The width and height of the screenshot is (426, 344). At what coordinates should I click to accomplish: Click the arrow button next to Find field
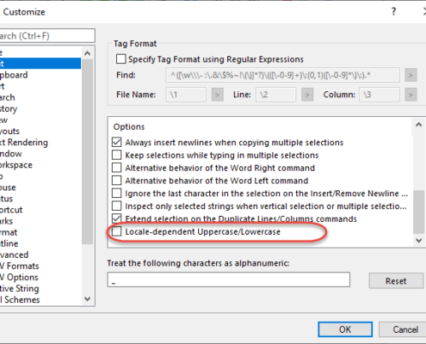pyautogui.click(x=411, y=76)
